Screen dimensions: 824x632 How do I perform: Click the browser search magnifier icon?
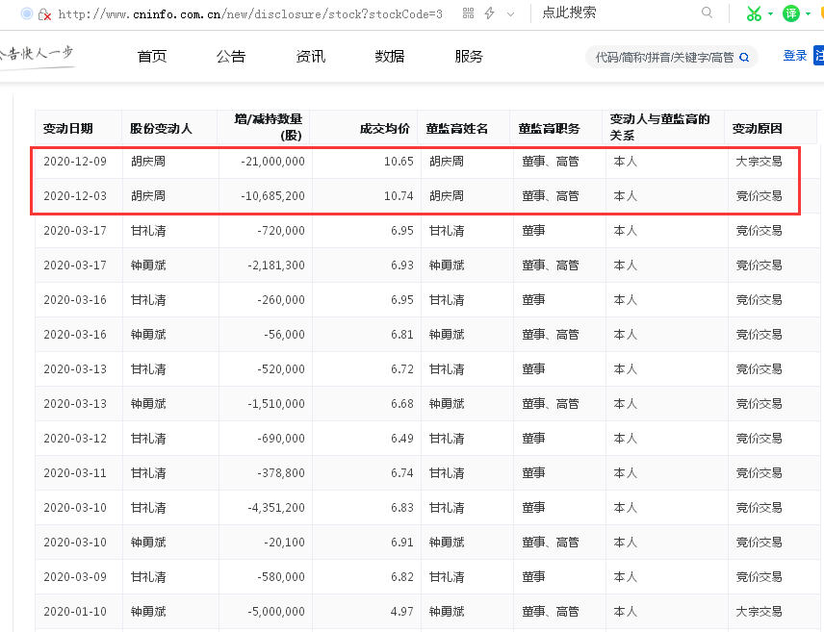[708, 13]
